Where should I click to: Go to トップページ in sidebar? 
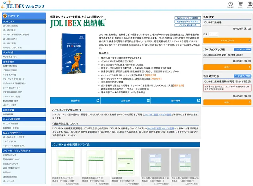24,16
